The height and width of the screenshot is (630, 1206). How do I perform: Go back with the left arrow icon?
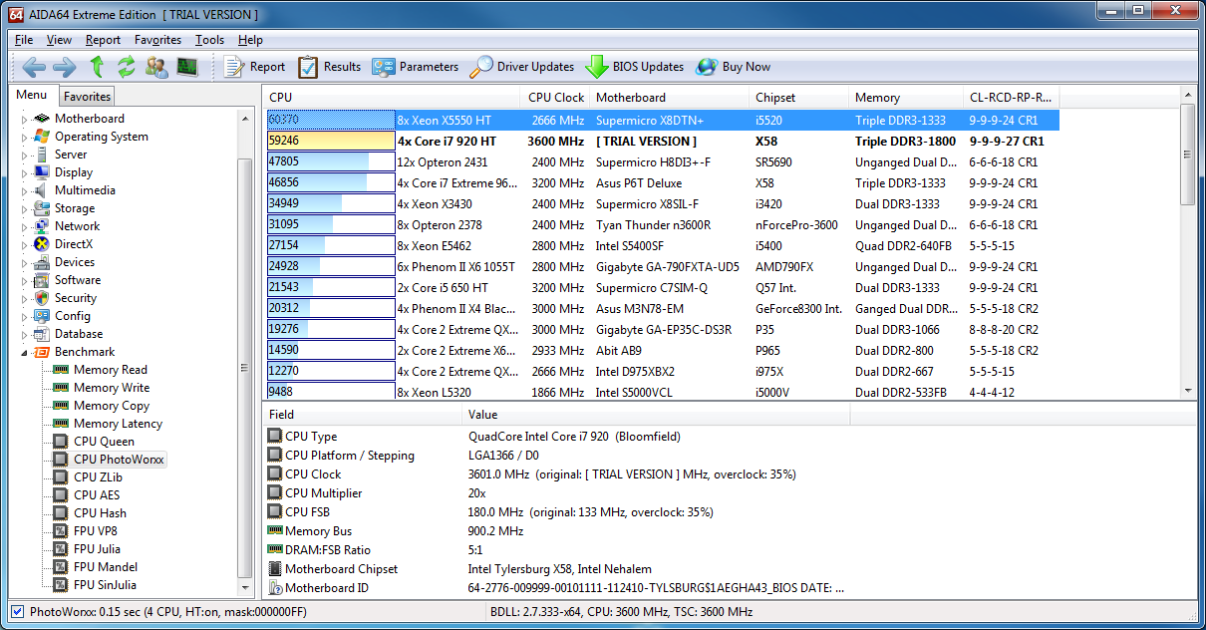(x=34, y=67)
